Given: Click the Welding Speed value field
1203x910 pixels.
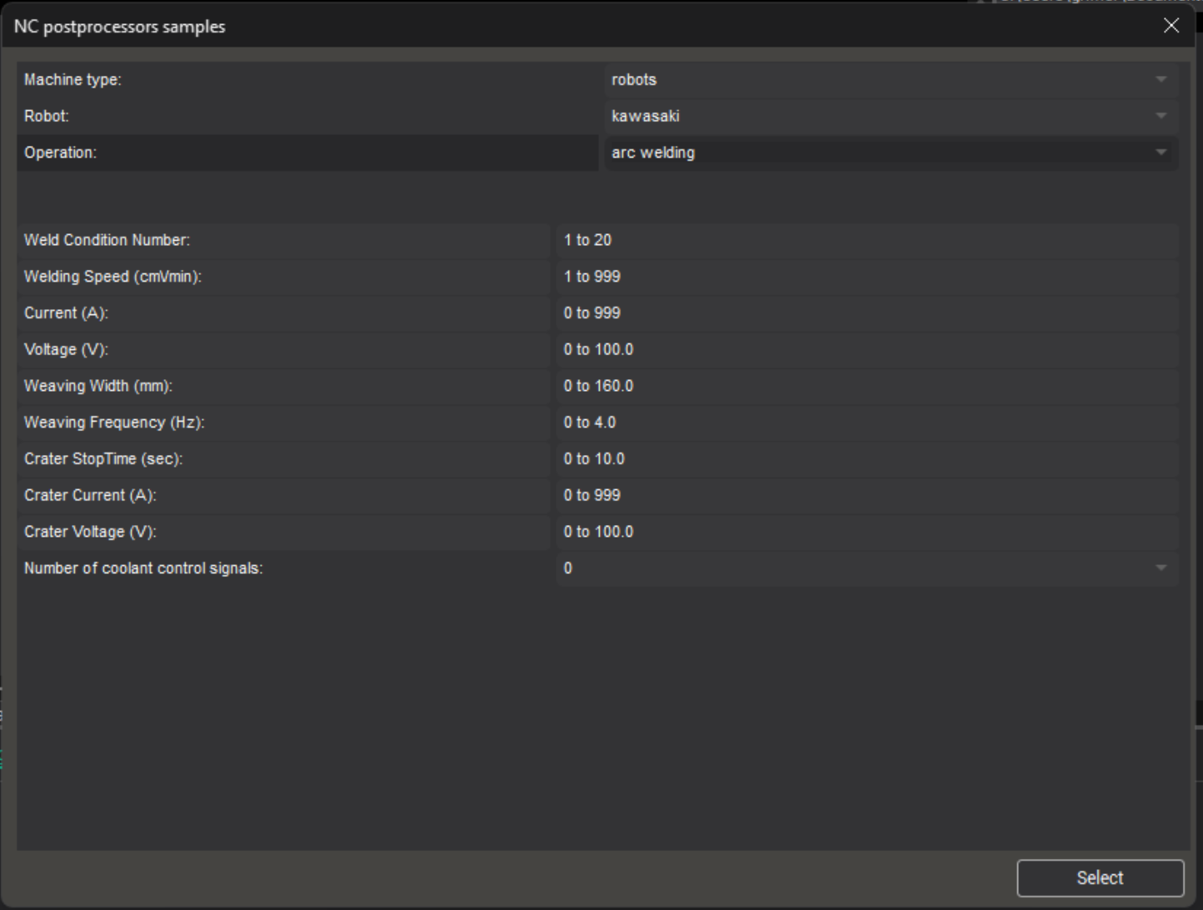Looking at the screenshot, I should (866, 277).
